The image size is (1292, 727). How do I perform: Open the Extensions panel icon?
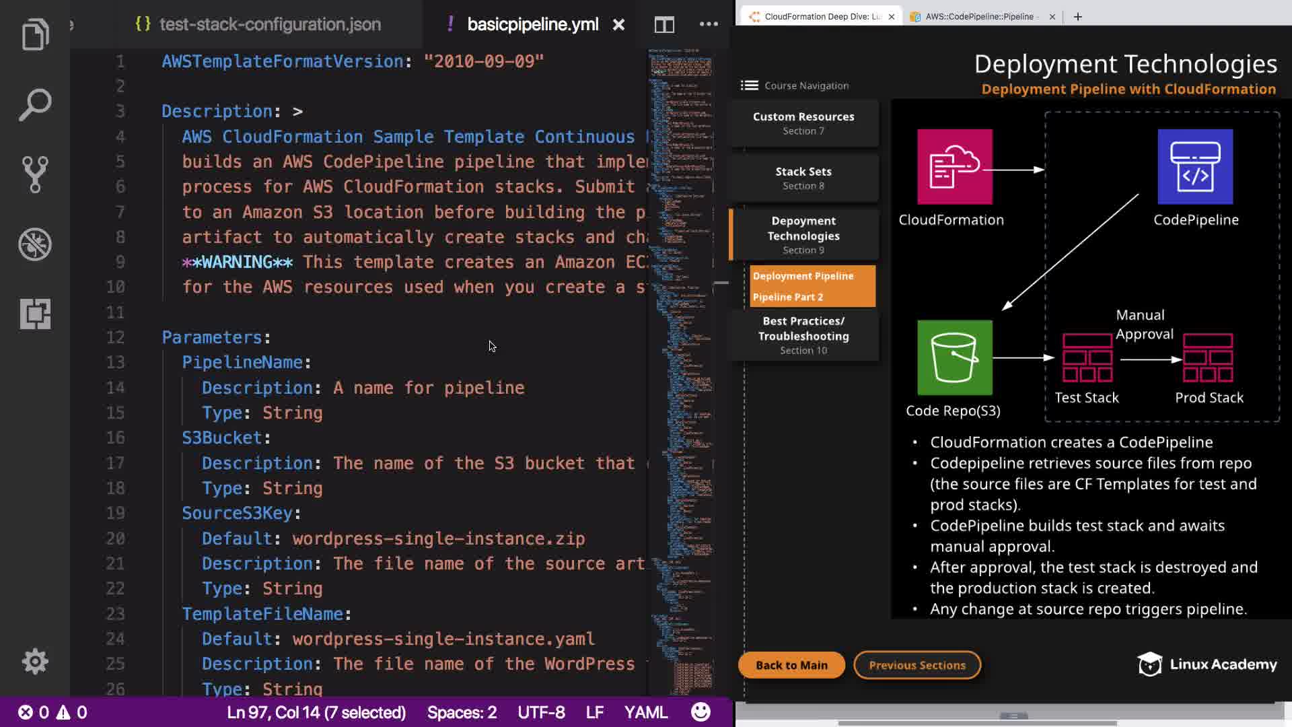(x=35, y=314)
